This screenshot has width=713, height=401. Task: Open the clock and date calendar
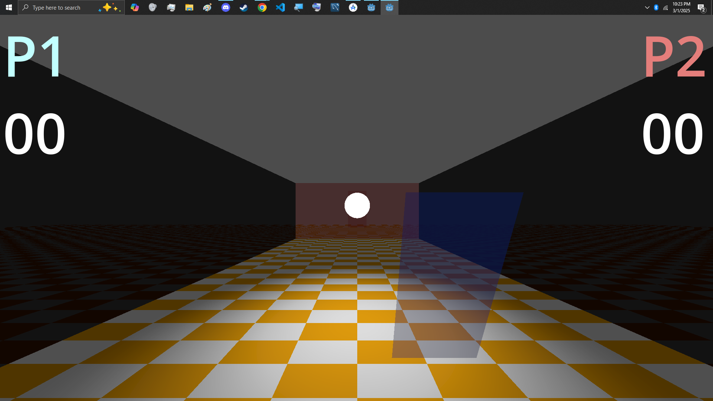tap(681, 7)
